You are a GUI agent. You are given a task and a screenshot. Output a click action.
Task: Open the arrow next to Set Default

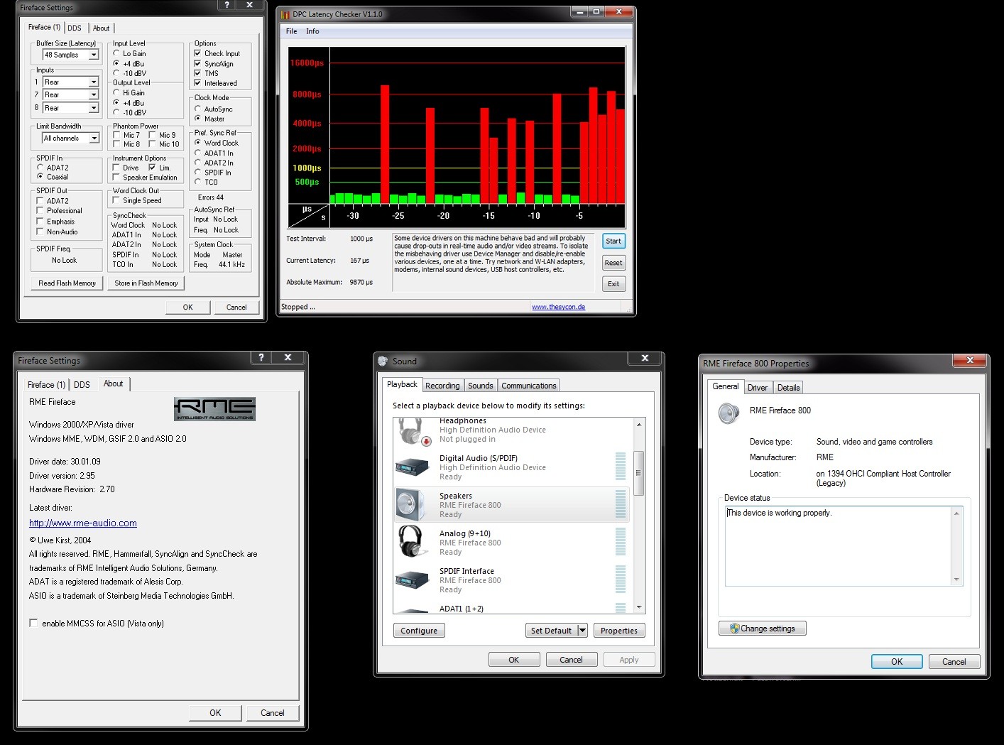pyautogui.click(x=582, y=630)
